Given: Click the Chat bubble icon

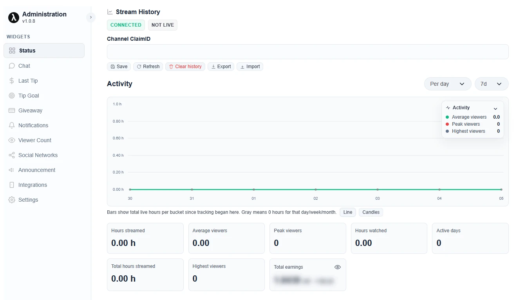Looking at the screenshot, I should tap(12, 66).
